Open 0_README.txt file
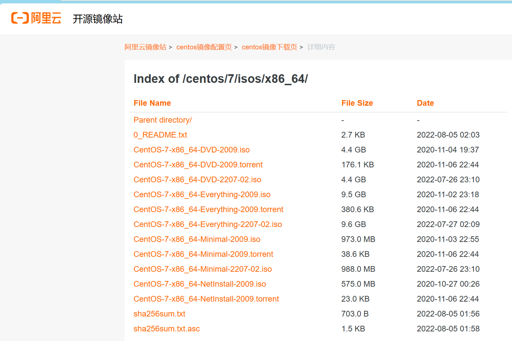Image resolution: width=512 pixels, height=341 pixels. 160,135
